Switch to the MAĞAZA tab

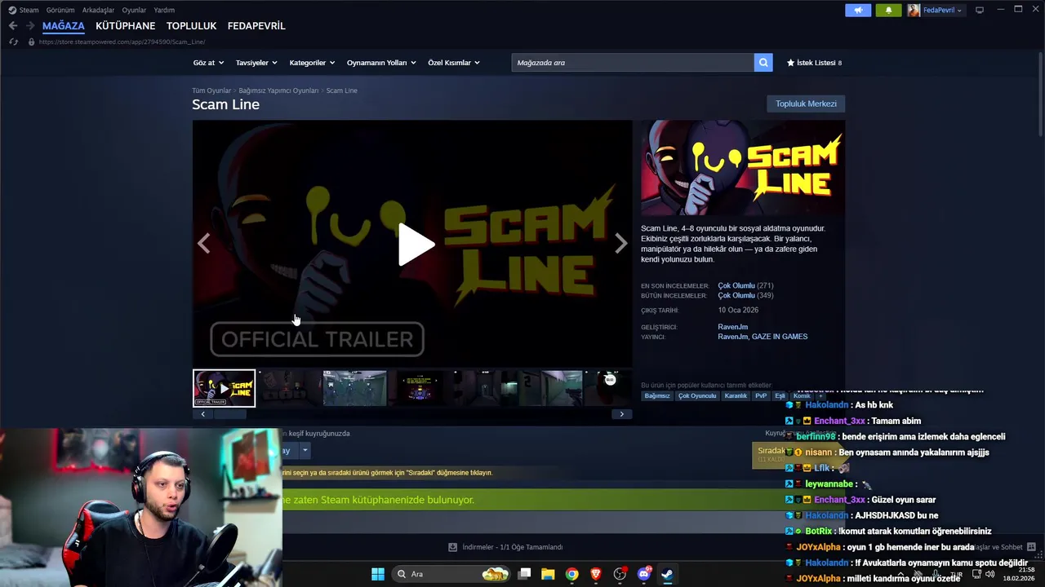tap(64, 26)
